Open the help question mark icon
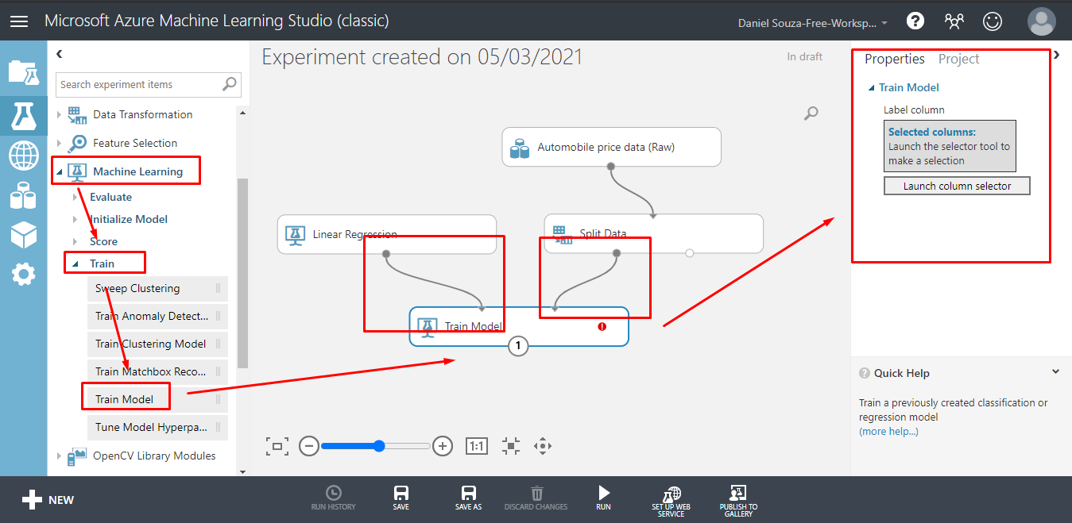This screenshot has width=1072, height=523. [x=915, y=21]
